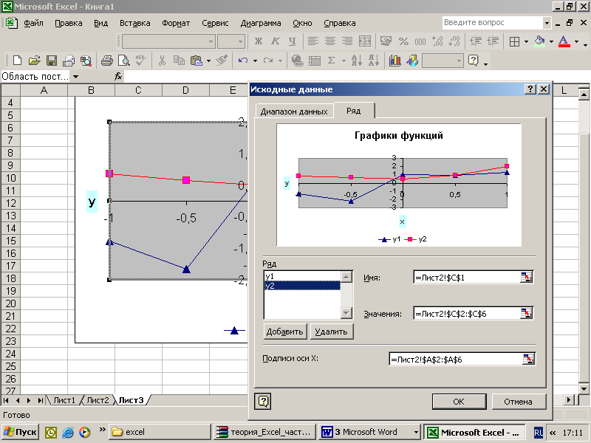Click the Copy icon

click(179, 61)
